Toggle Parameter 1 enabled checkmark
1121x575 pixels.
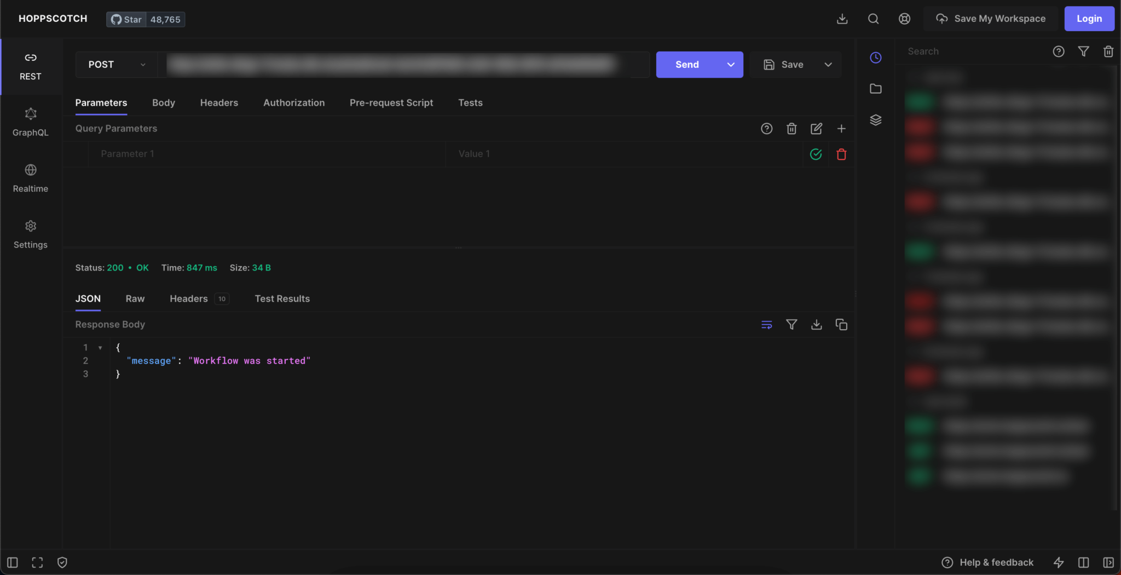[816, 154]
